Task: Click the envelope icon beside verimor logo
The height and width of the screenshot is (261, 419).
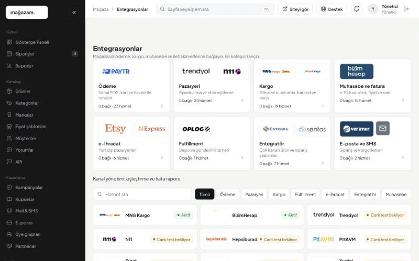Action: click(x=383, y=128)
